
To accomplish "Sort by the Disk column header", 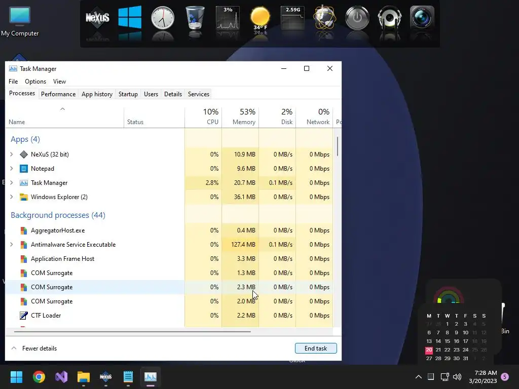I will [277, 118].
